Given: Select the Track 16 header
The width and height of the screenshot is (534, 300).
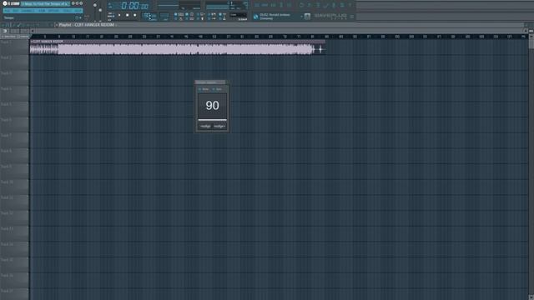Looking at the screenshot, I should click(x=14, y=281).
